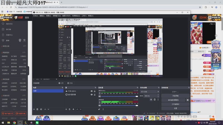Mute the Desktop Audio channel
Viewport: 223px width, 125px height.
(x=100, y=106)
